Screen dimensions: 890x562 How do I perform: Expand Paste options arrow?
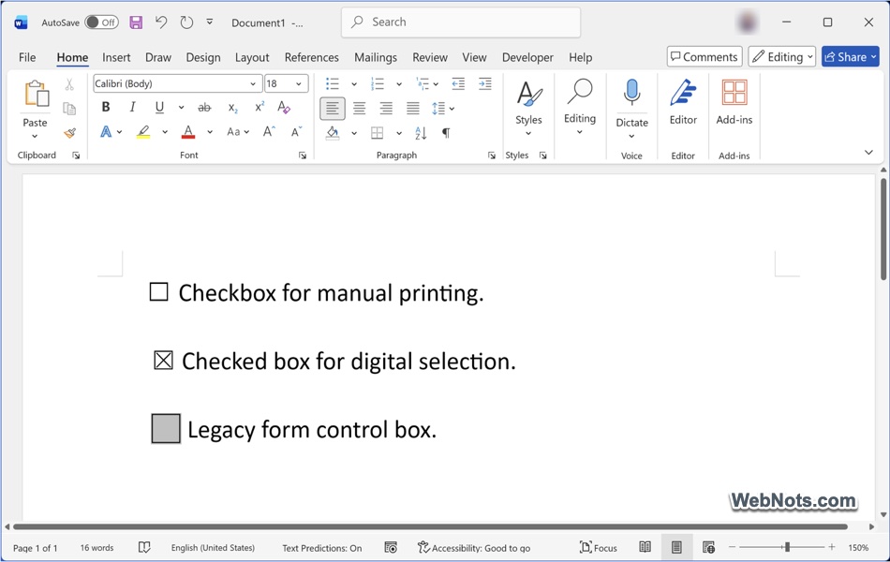[35, 136]
